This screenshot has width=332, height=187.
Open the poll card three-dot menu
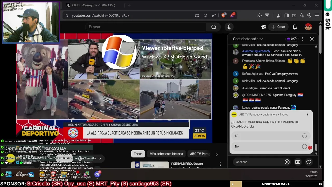(x=307, y=115)
